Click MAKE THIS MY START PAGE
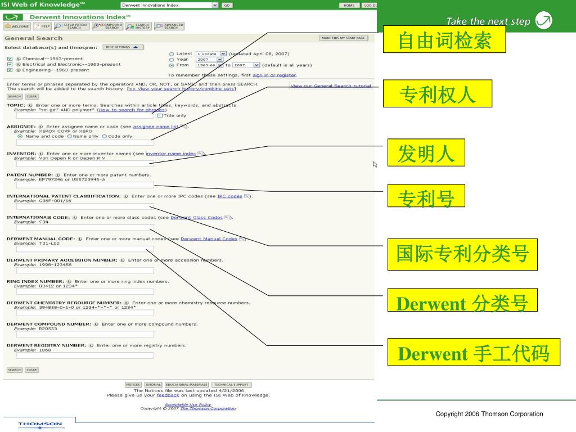Screen dimensions: 576x432 [x=343, y=38]
